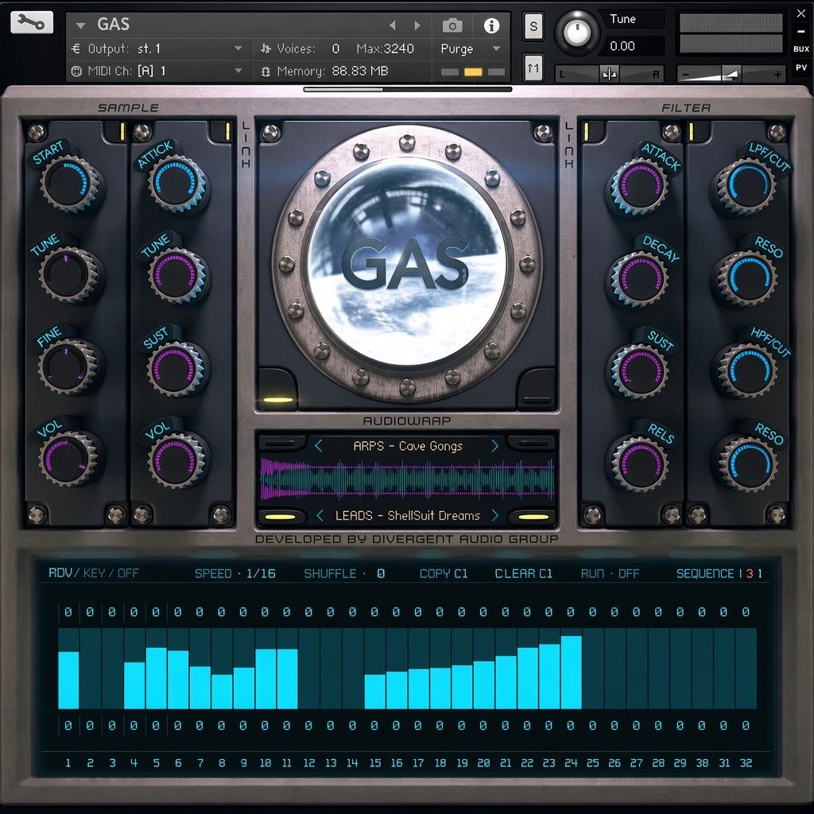Toggle RUN OFF in sequencer

point(610,574)
